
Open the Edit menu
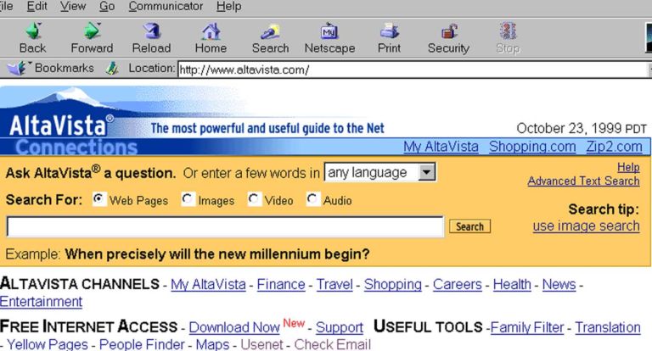(37, 7)
